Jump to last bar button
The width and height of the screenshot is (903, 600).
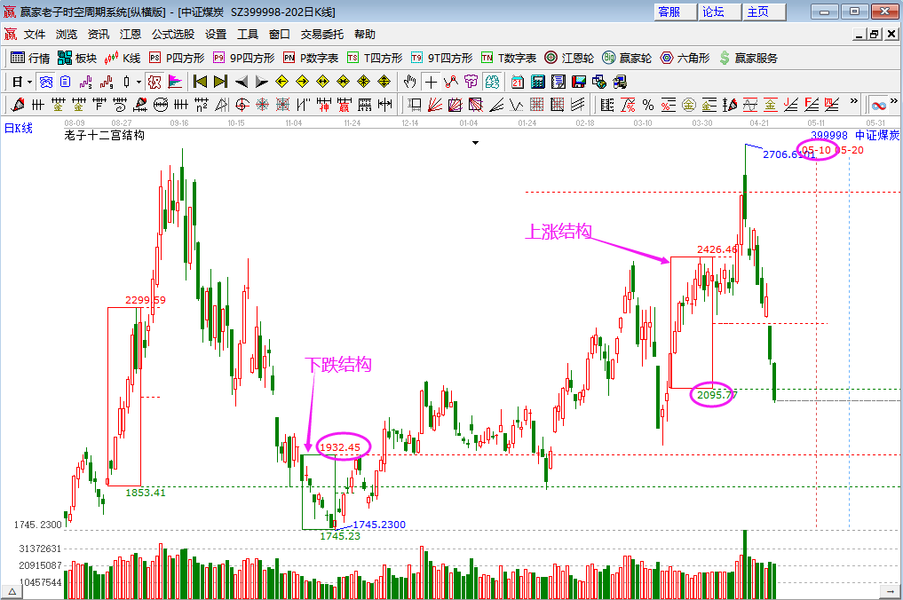pyautogui.click(x=220, y=83)
